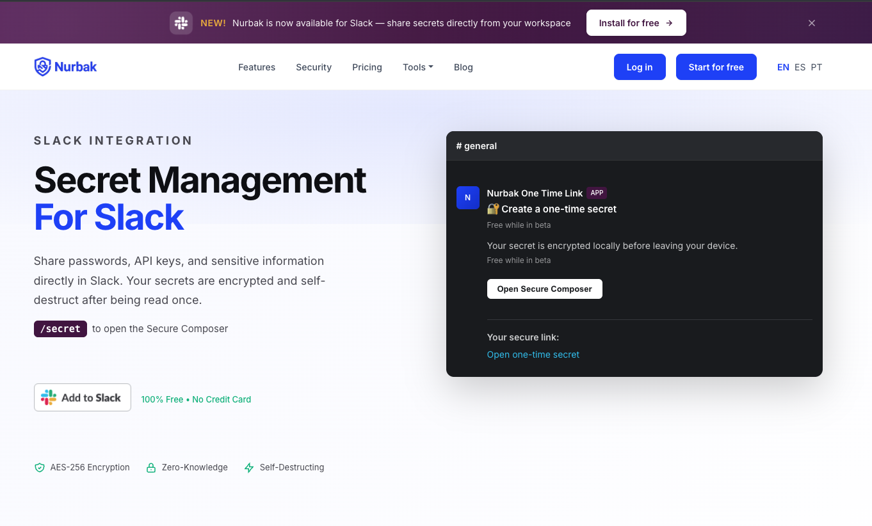Select the EN language option
This screenshot has height=526, width=872.
click(x=782, y=67)
